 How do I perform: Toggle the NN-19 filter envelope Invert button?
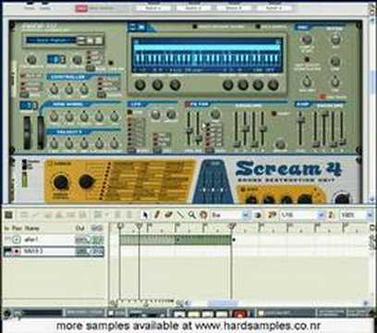pos(274,114)
